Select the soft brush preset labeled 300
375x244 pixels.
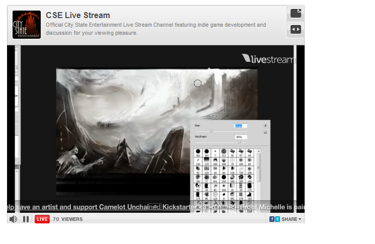(224, 161)
